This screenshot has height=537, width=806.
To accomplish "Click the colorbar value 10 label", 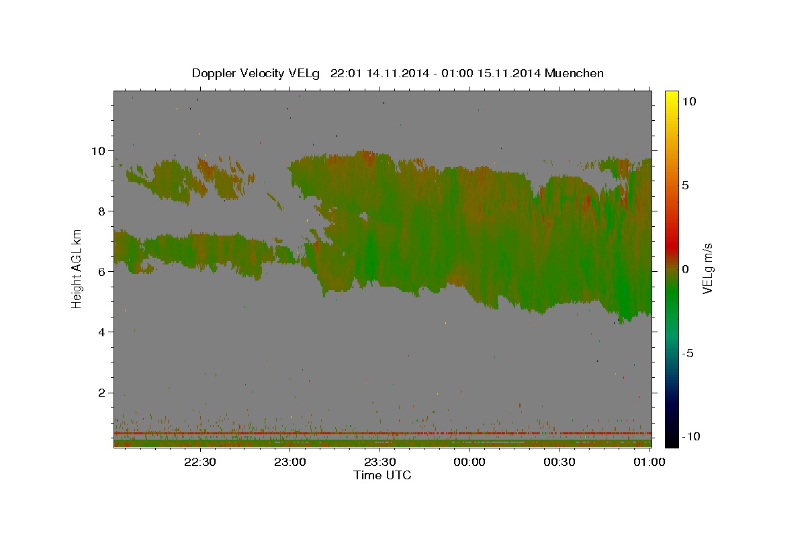I will 688,101.
